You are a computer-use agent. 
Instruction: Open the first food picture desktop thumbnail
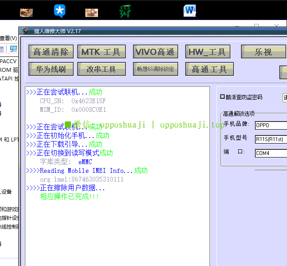pyautogui.click(x=26, y=13)
